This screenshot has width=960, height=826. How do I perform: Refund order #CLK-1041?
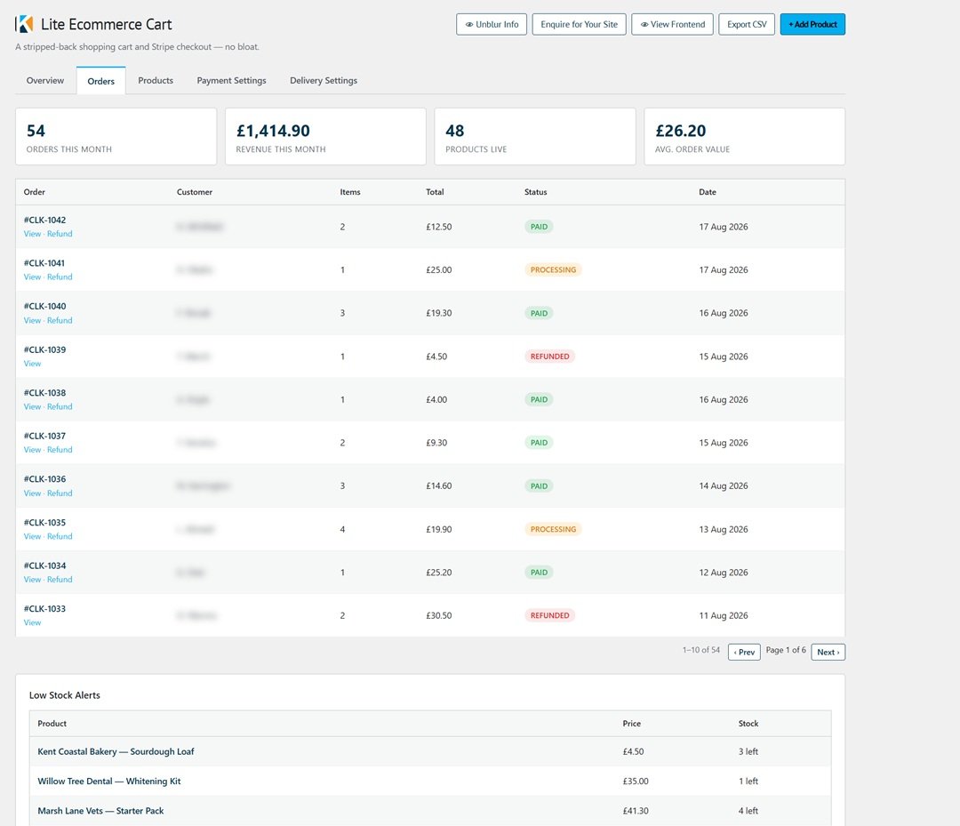coord(60,277)
